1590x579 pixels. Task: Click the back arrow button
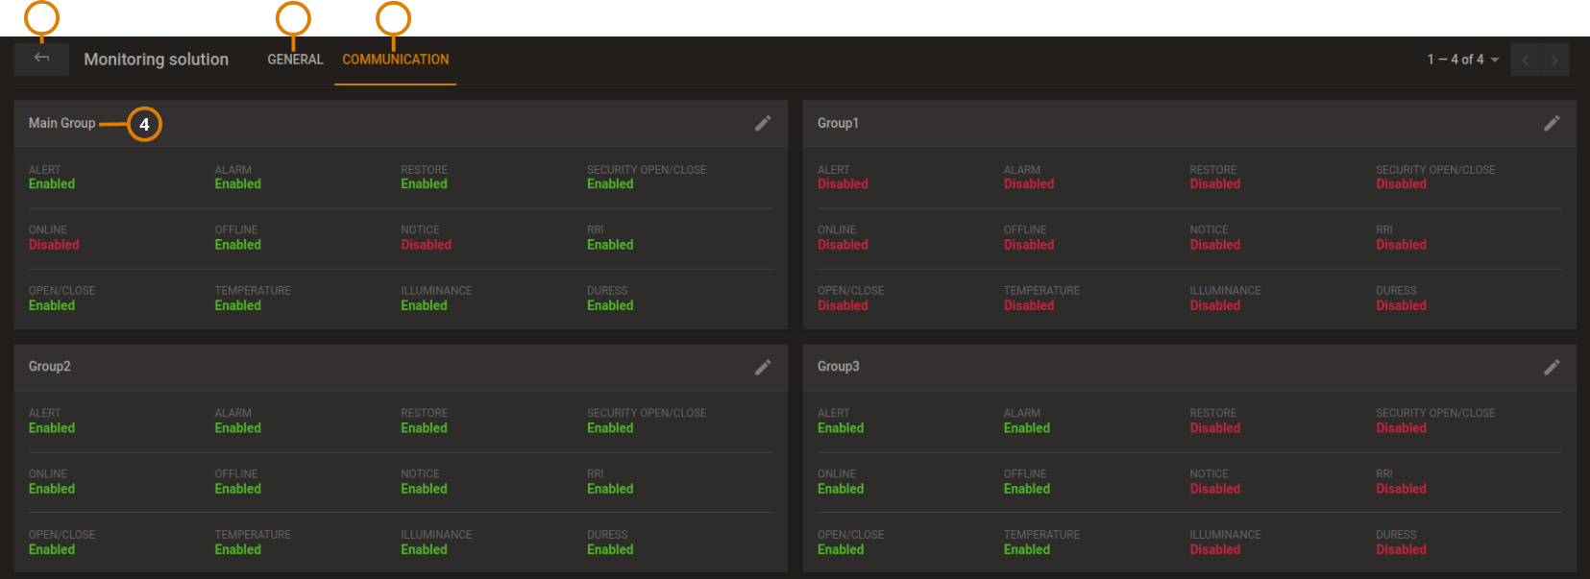point(41,60)
